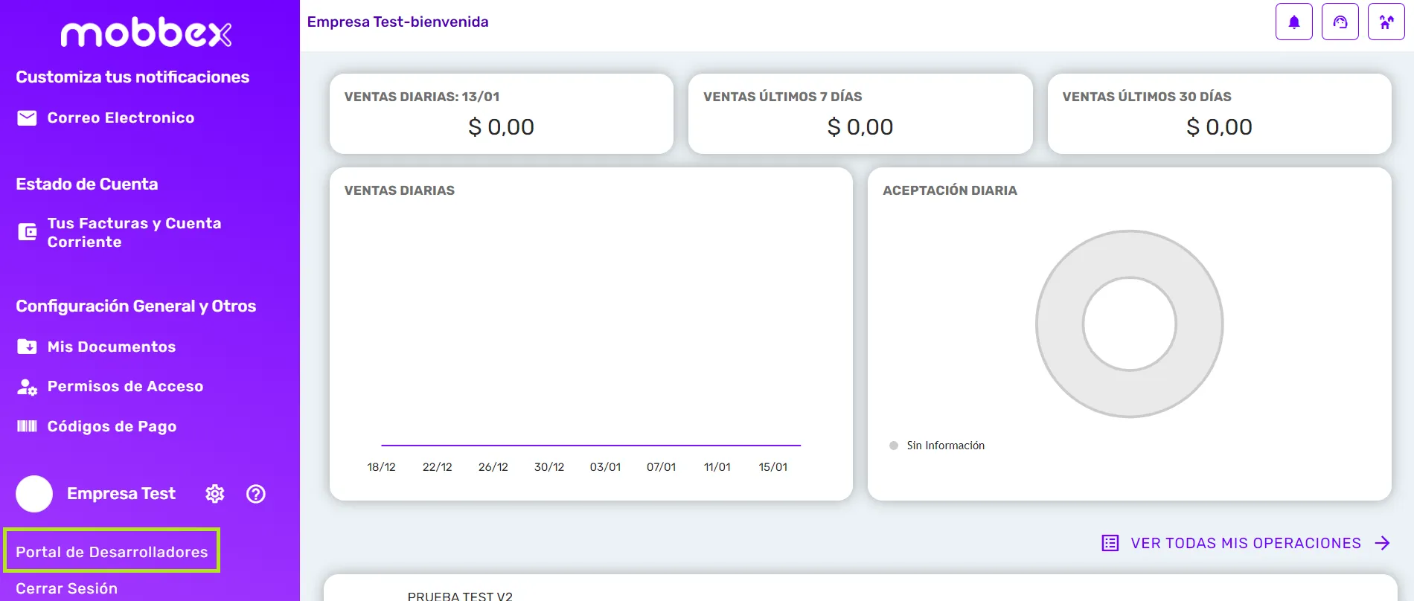Open Tus Facturas y Cuenta Corriente

134,232
